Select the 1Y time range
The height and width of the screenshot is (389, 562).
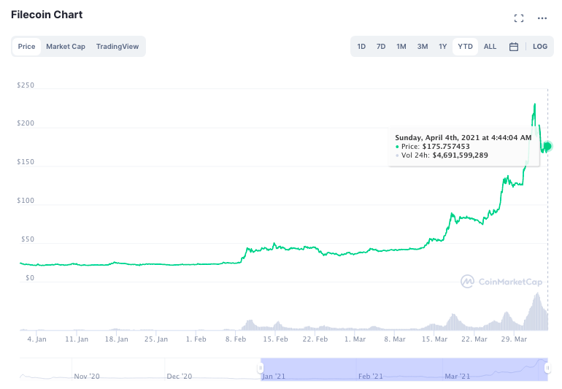point(442,47)
